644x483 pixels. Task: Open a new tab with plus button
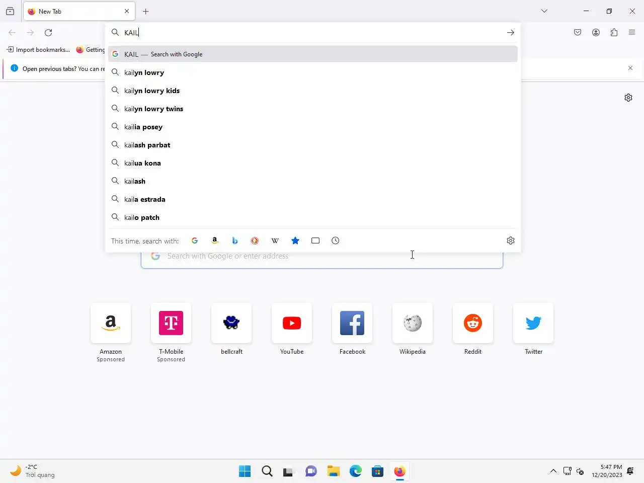point(146,11)
